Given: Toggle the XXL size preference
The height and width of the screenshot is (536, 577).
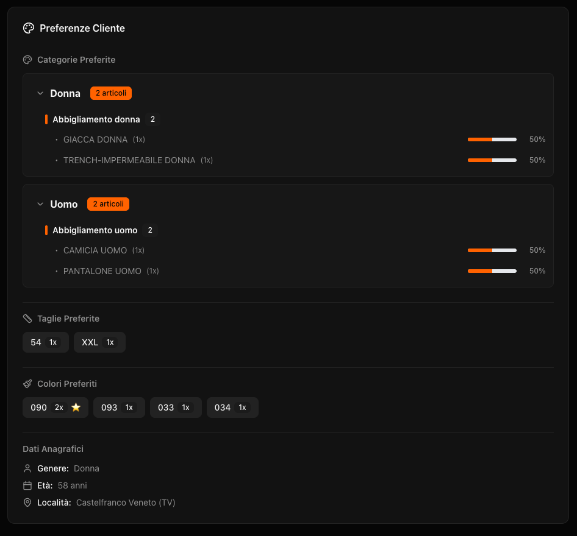Looking at the screenshot, I should pos(99,342).
